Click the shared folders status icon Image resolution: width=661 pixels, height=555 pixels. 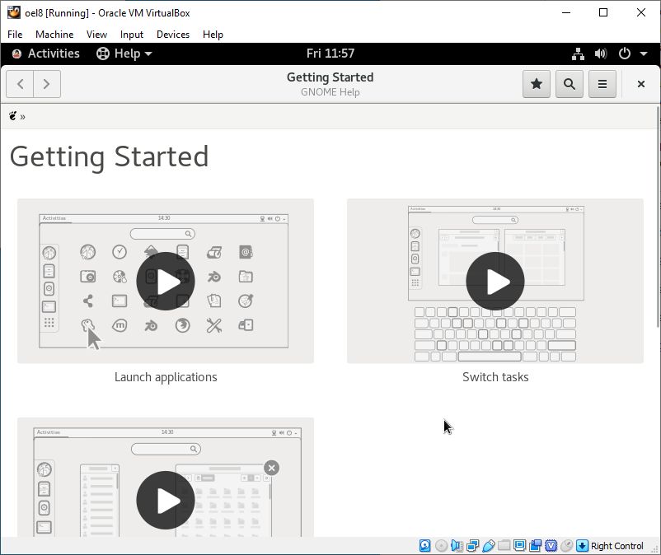[504, 546]
